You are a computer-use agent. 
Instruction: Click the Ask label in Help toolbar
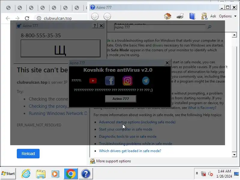point(213,16)
